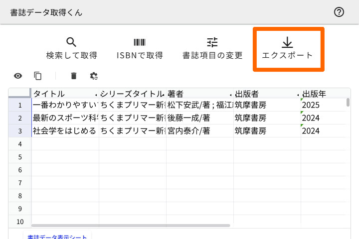
Task: Click the copy icon in toolbar
Action: click(38, 76)
